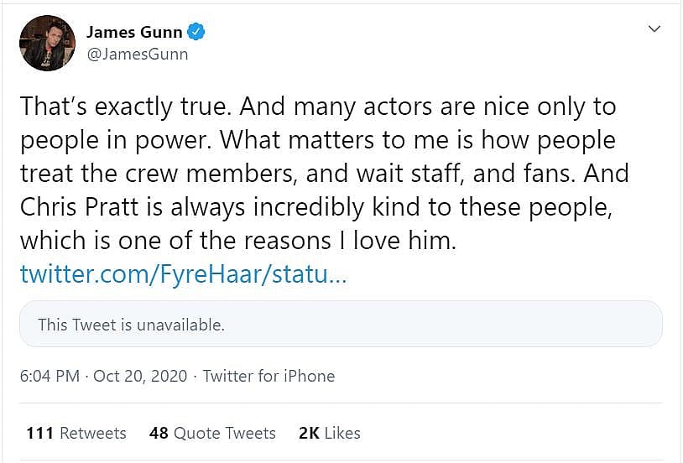Screen dimensions: 683x463
Task: Click the 6:04 PM timestamp
Action: [50, 376]
